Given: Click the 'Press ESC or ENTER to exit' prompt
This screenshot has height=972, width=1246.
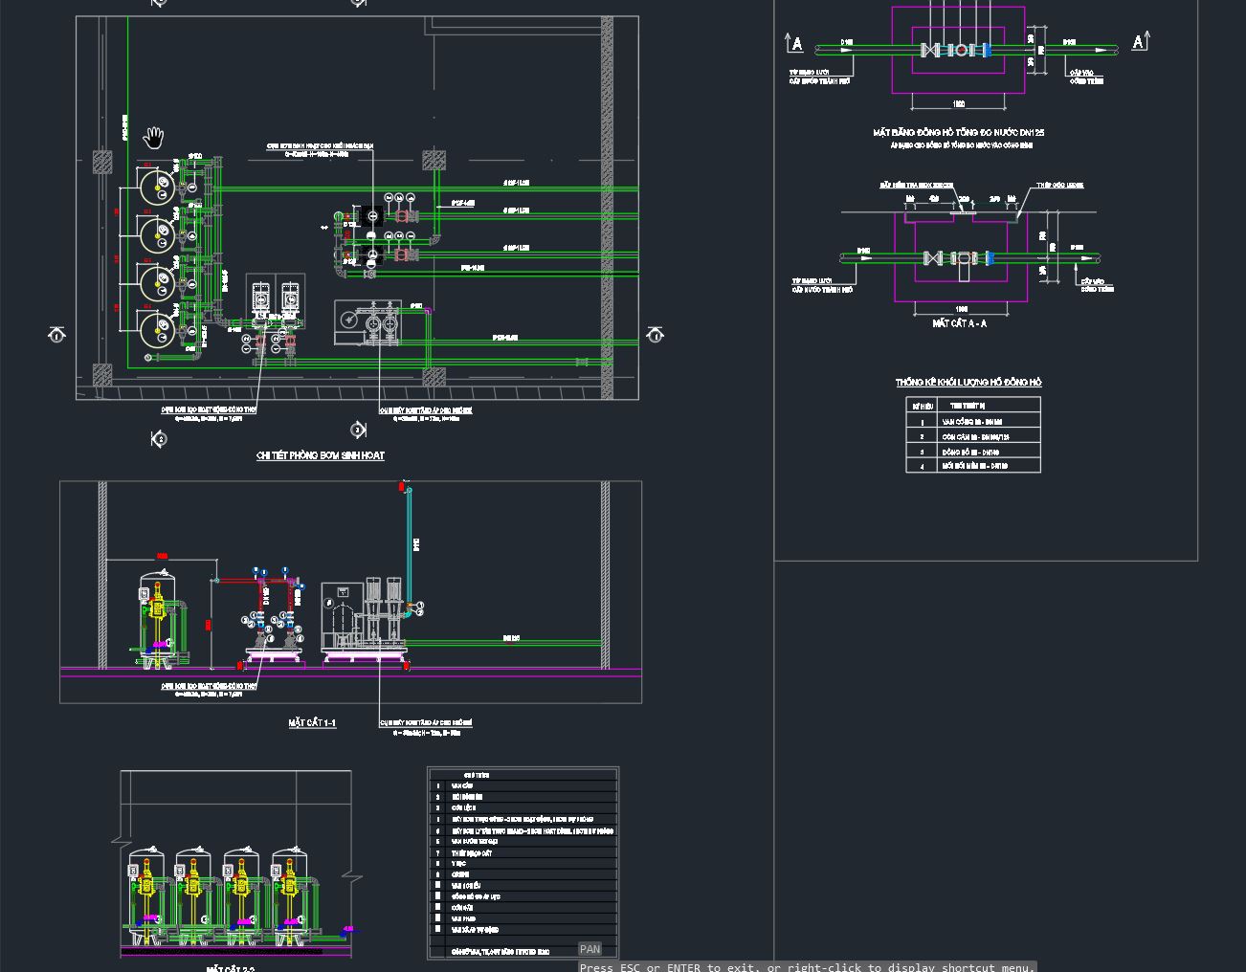Looking at the screenshot, I should (807, 966).
